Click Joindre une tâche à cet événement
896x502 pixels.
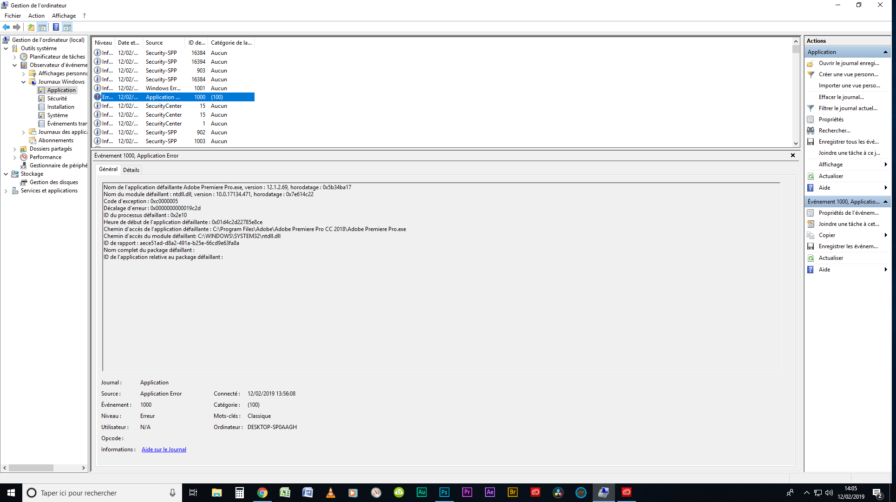[x=848, y=224]
